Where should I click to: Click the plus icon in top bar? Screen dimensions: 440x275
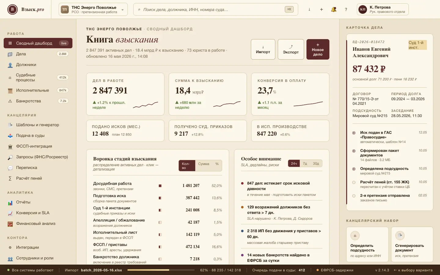321,9
